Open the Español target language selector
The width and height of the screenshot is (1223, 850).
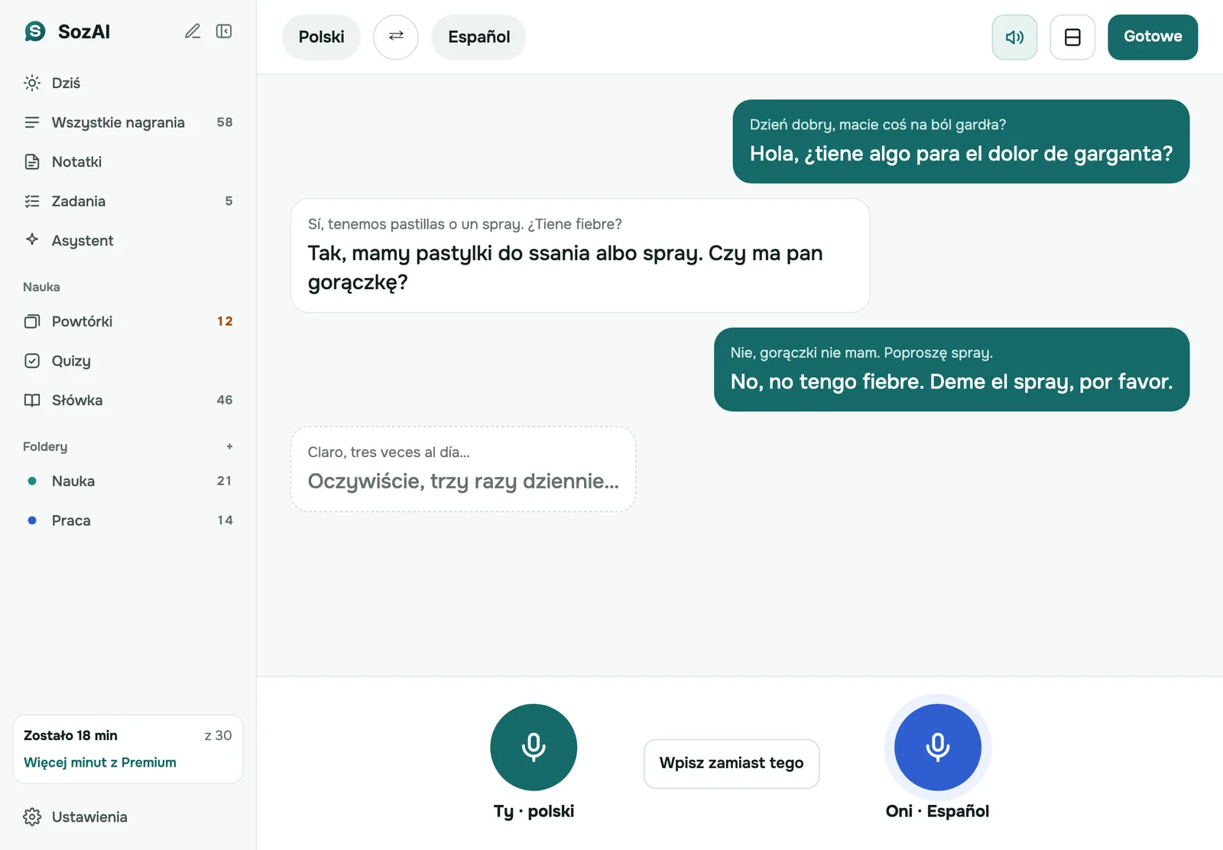(478, 37)
